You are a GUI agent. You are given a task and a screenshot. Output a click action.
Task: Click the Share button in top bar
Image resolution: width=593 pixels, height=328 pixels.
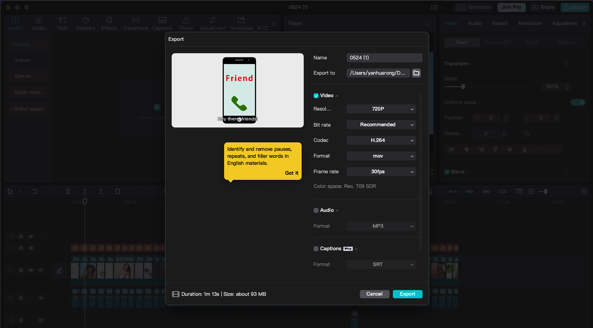543,7
